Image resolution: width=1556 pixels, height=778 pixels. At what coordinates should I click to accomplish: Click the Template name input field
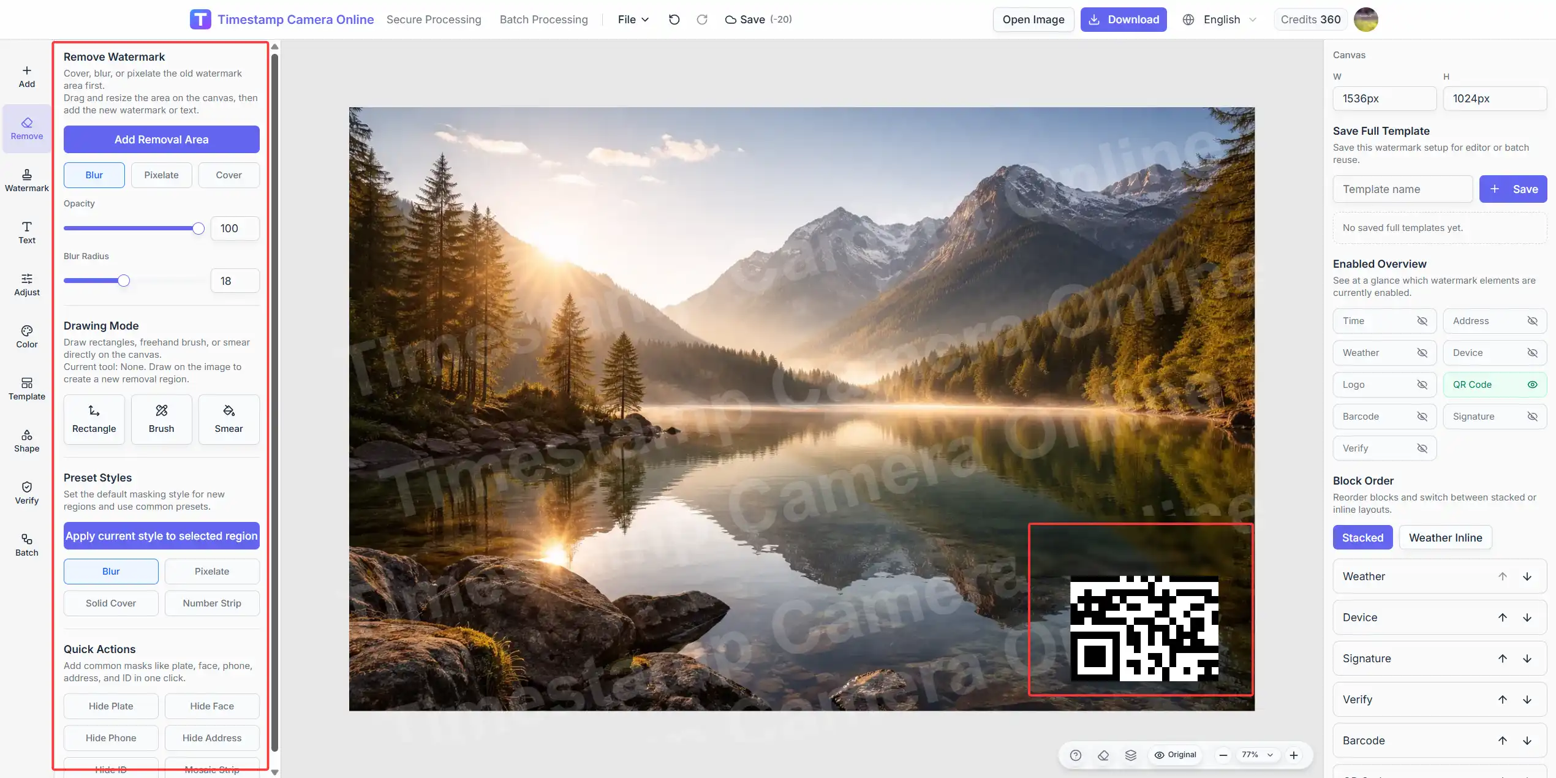click(1403, 189)
